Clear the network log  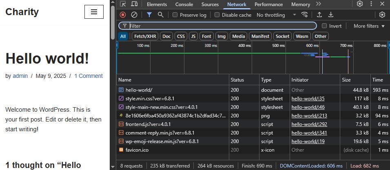tap(134, 15)
